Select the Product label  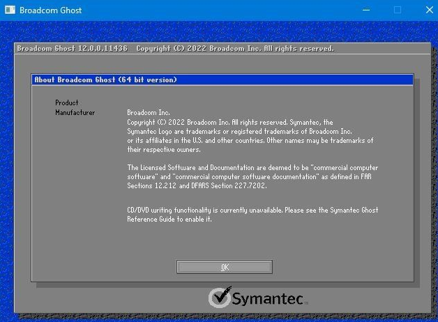pyautogui.click(x=67, y=103)
